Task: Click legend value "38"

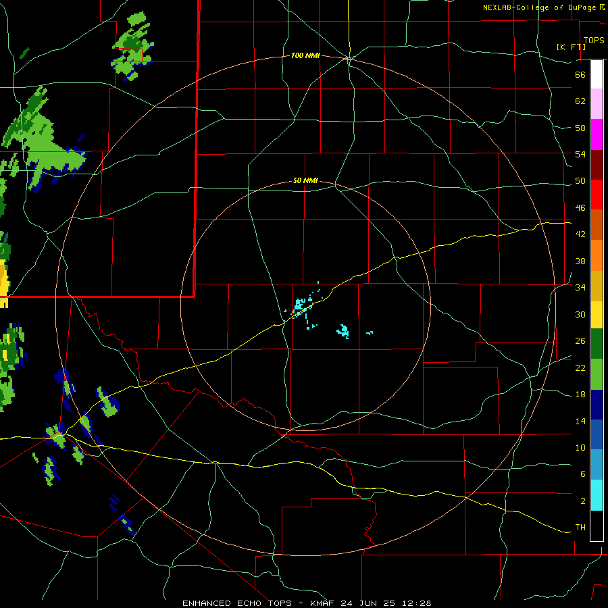Action: (580, 261)
